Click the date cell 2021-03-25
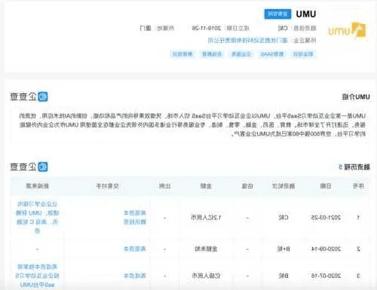Screen dimensions: 377x290 coord(326,218)
